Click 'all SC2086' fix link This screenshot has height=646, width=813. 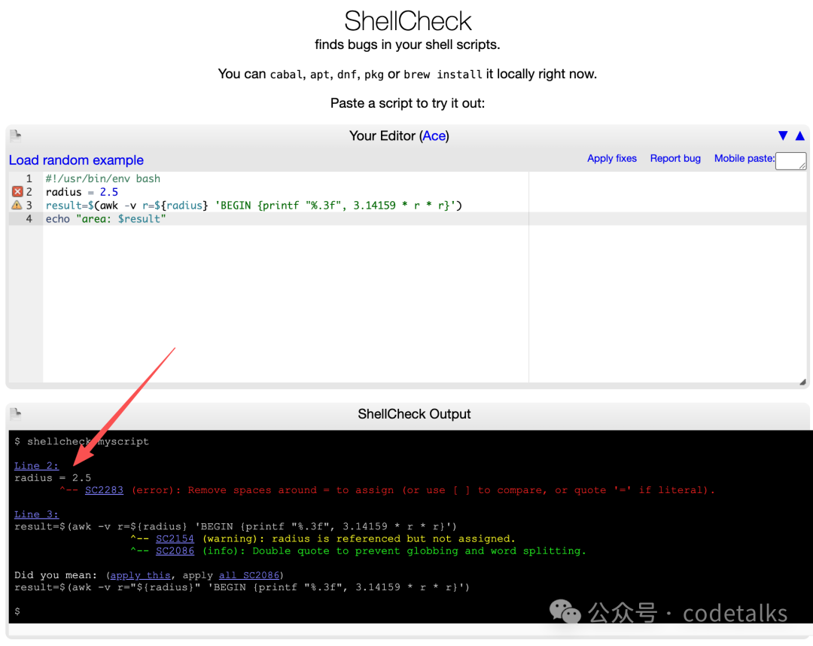pos(249,575)
